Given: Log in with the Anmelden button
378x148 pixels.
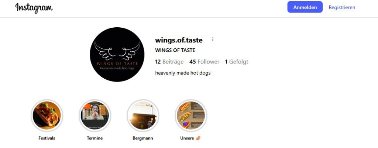Looking at the screenshot, I should coord(305,7).
